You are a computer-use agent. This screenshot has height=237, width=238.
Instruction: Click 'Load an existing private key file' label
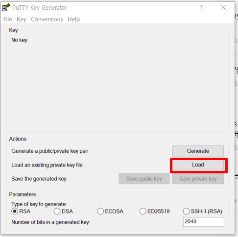tap(47, 165)
